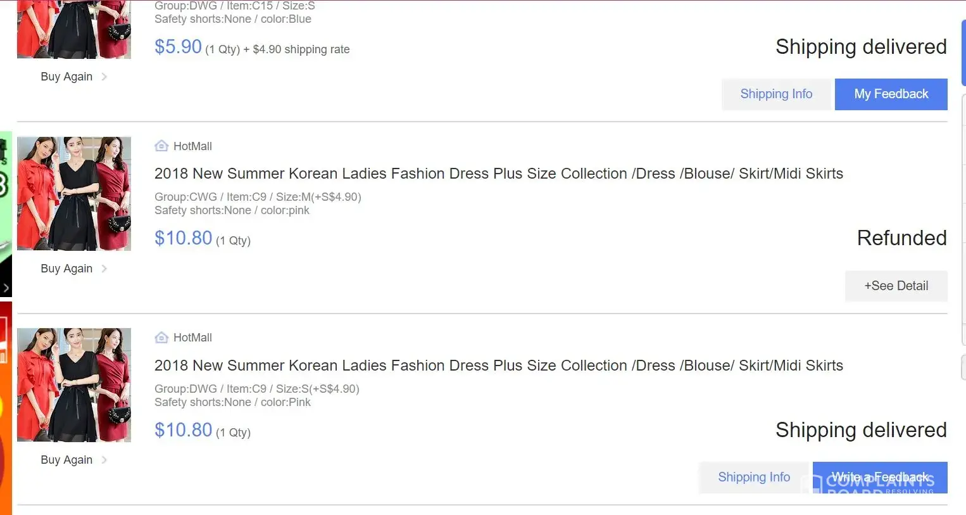Viewport: 966px width, 515px height.
Task: Click the HotMall shop icon on the refunded order
Action: pos(161,146)
